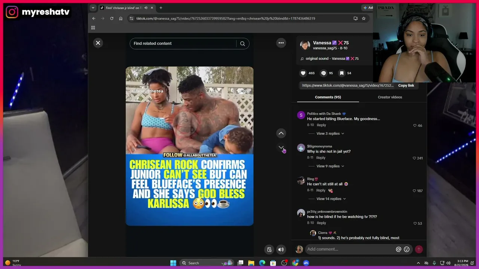Click the Copy link button

click(x=406, y=86)
